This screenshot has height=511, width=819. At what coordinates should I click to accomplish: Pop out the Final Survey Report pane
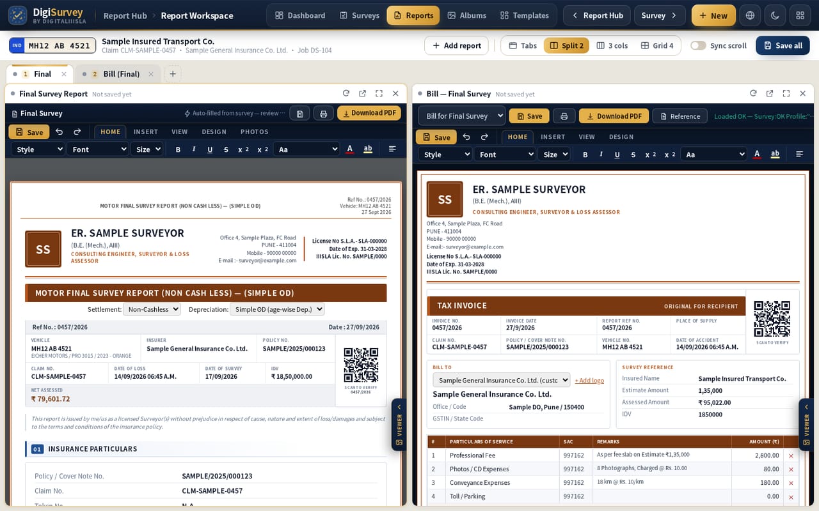coord(363,93)
